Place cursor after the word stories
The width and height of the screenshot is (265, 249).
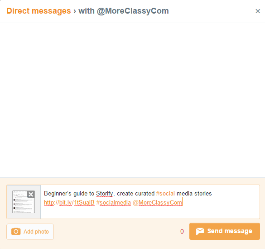212,193
